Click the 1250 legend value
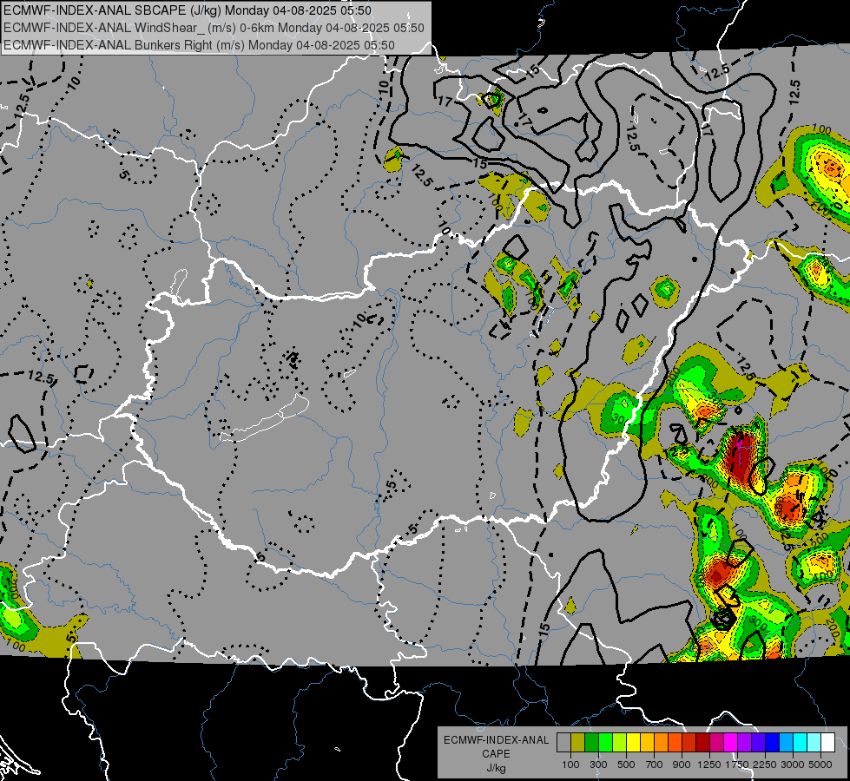Screen dimensions: 850x781 point(709,765)
